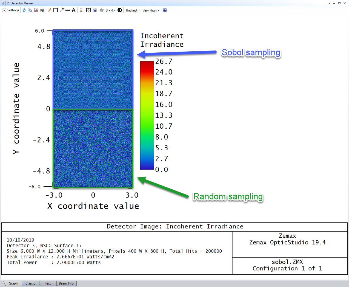Click 'Detector Image: Incoherent Irradiance' header
The height and width of the screenshot is (287, 349).
(x=175, y=226)
